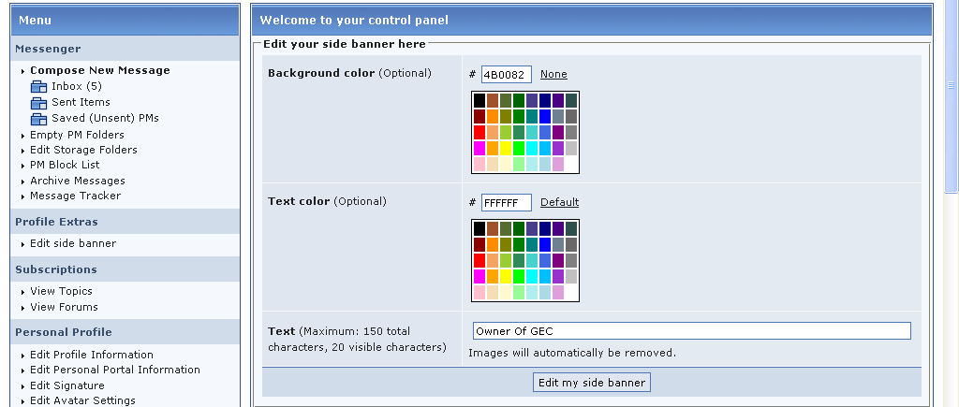Image resolution: width=959 pixels, height=407 pixels.
Task: Click the folder icon beside Inbox
Action: pos(38,87)
